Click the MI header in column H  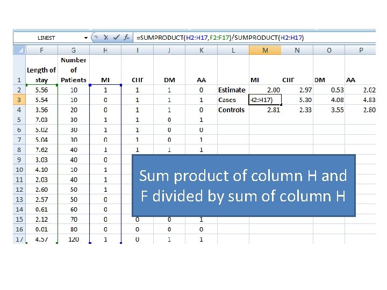point(105,70)
